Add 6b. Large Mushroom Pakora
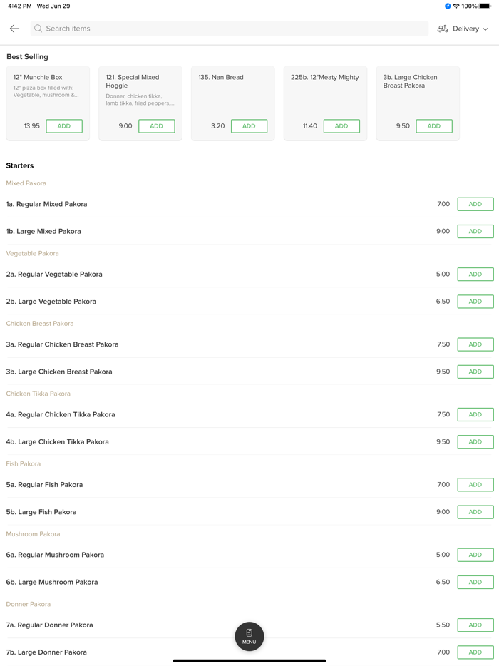The image size is (499, 666). pos(475,582)
